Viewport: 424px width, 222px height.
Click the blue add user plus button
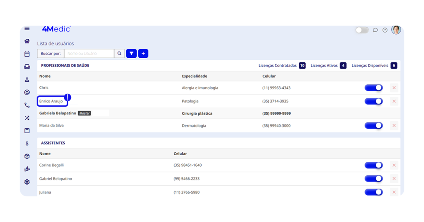point(143,54)
